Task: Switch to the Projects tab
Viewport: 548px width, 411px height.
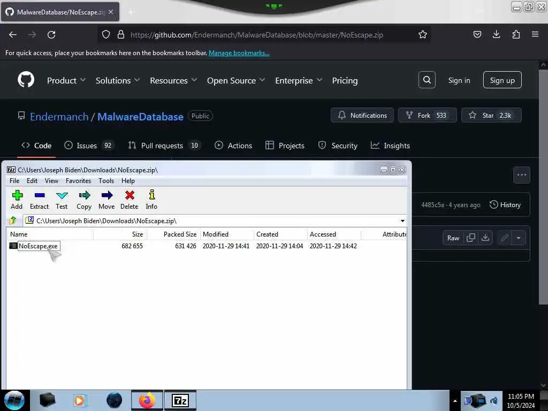Action: click(x=285, y=146)
